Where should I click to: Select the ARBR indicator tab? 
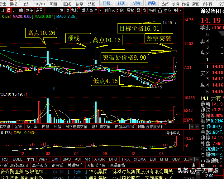[99, 159]
